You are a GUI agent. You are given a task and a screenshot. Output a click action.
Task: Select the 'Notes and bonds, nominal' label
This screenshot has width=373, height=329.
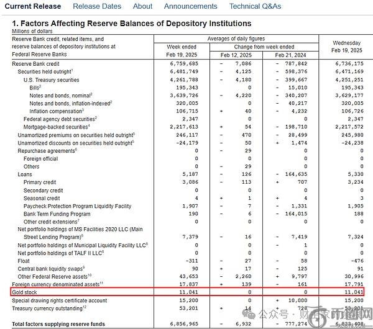click(61, 96)
